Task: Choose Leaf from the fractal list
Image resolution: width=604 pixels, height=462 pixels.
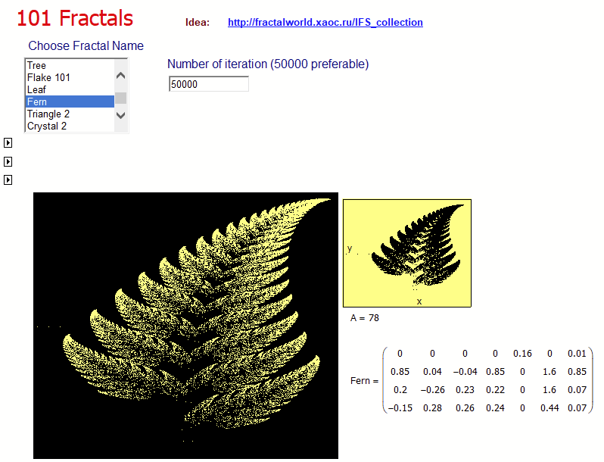Action: point(70,89)
